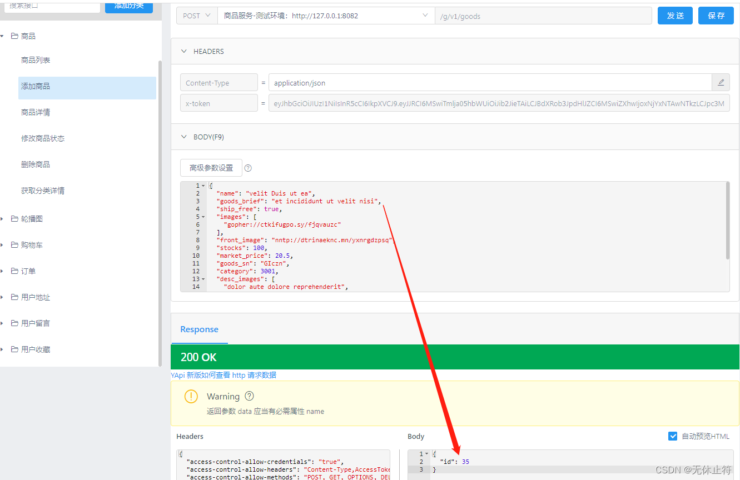Screen dimensions: 740x480
Task: Click the "id": 35 response line
Action: pyautogui.click(x=454, y=462)
